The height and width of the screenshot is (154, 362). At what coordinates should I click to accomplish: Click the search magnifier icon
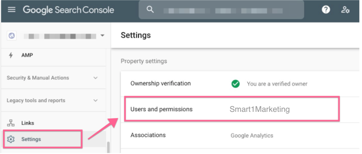point(150,10)
